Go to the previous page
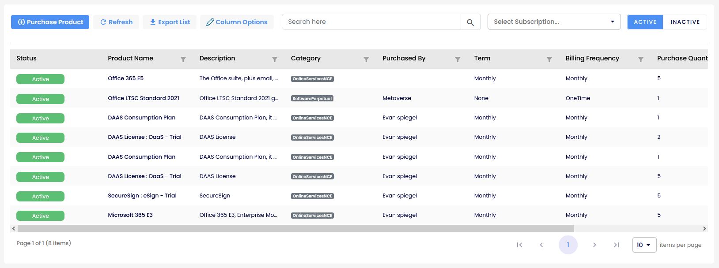This screenshot has width=719, height=268. (x=541, y=245)
